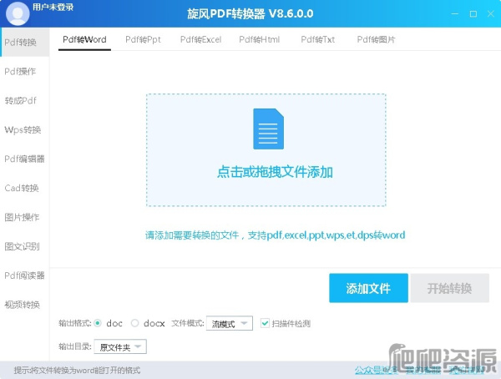
Task: Click the blue document icon in drop area
Action: click(x=266, y=129)
